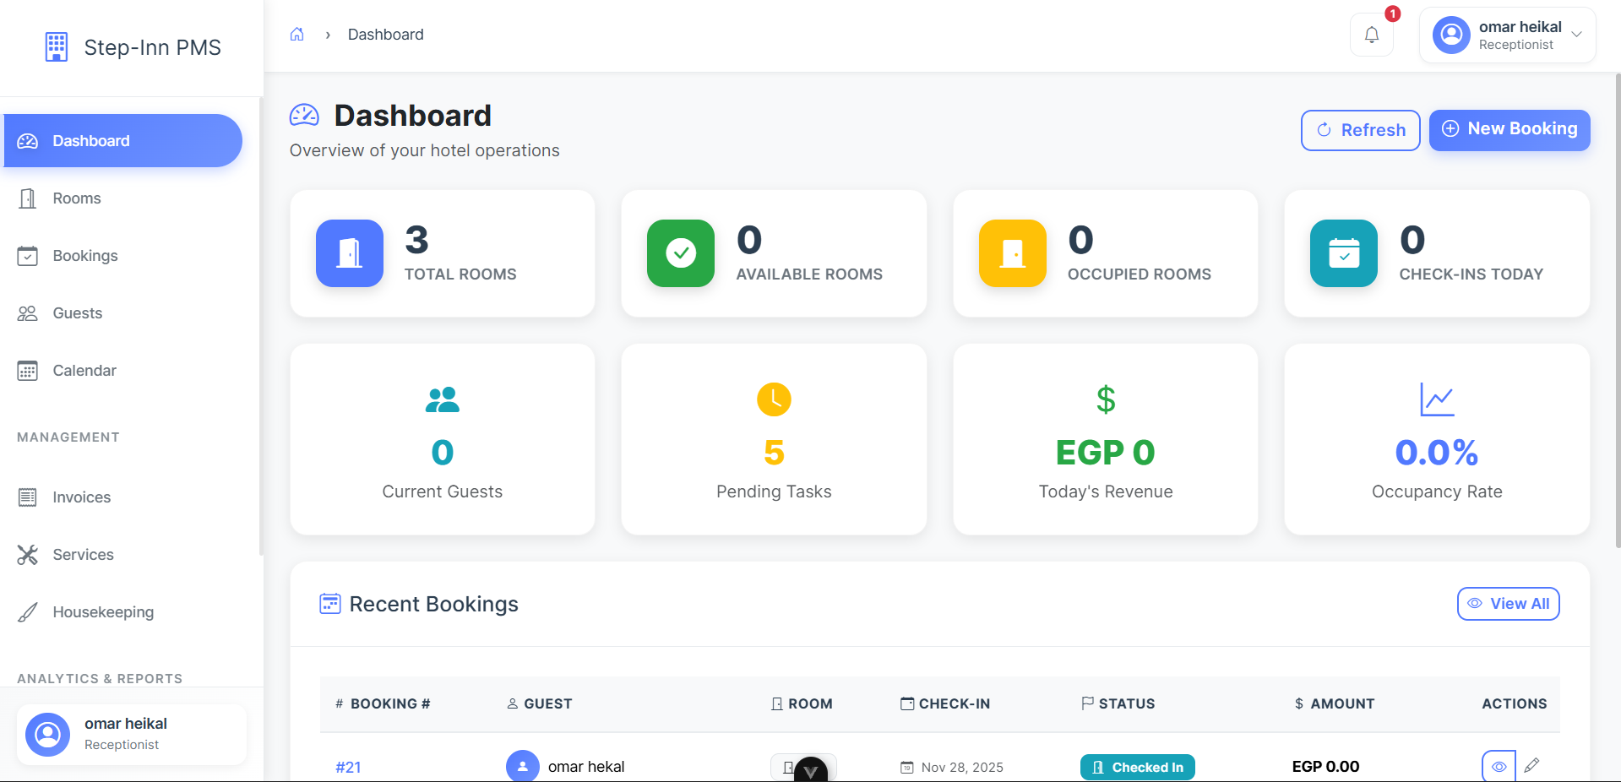This screenshot has height=782, width=1621.
Task: Open View All recent bookings
Action: coord(1508,604)
